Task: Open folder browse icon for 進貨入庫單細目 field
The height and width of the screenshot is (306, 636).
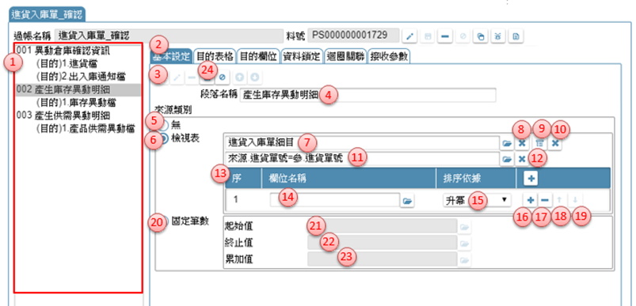Action: pyautogui.click(x=506, y=143)
